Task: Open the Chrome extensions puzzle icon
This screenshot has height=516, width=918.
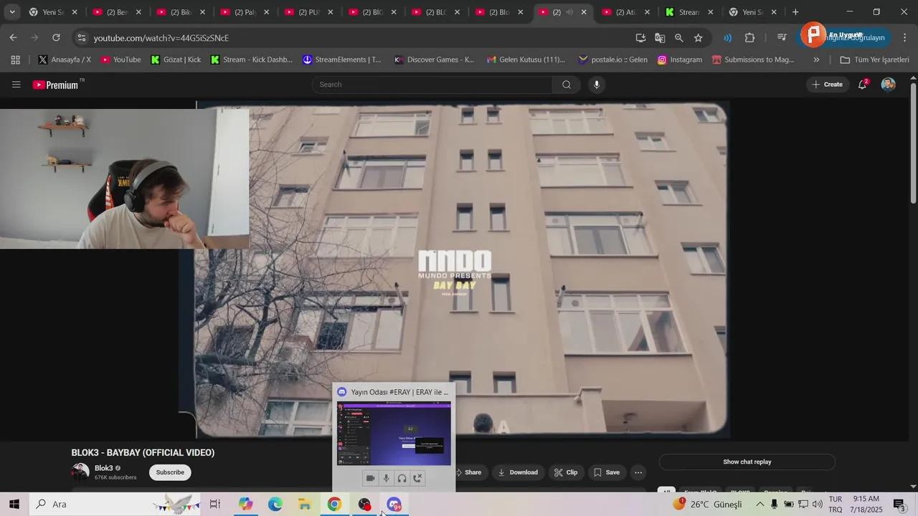Action: click(750, 37)
